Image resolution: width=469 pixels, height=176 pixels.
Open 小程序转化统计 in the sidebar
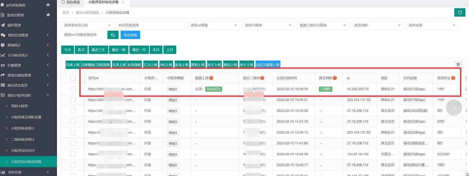[x=23, y=128]
